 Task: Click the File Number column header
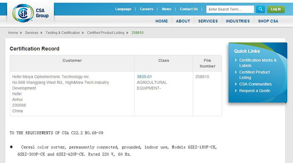pyautogui.click(x=208, y=63)
